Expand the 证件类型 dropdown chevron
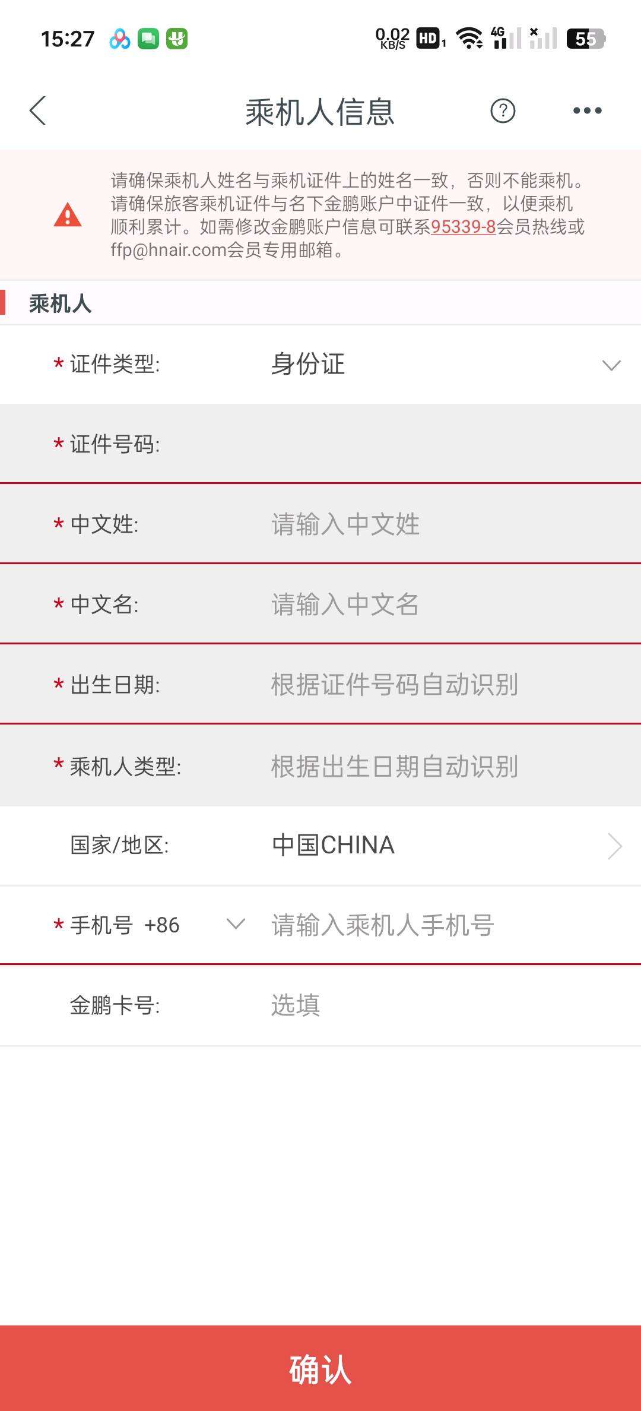 point(611,365)
